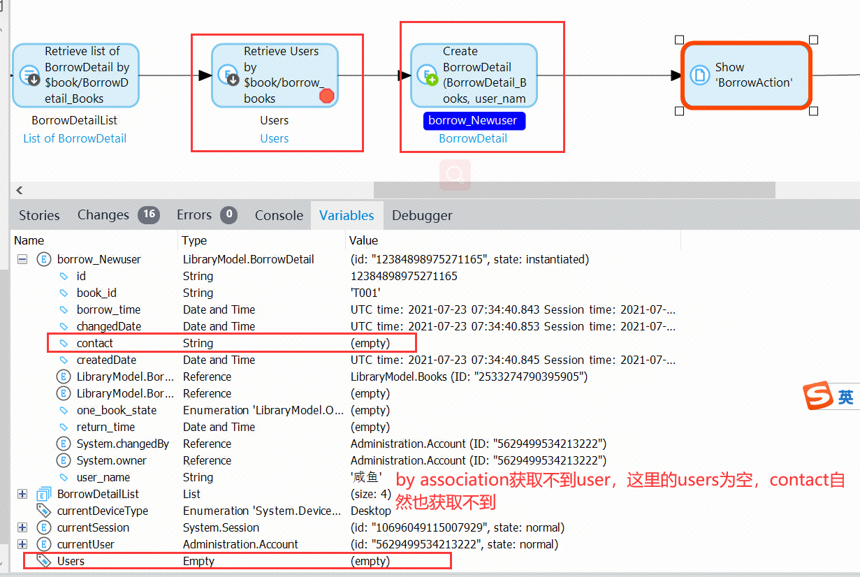The image size is (860, 577).
Task: Select the Show 'BorrowAction' page icon
Action: [x=699, y=75]
